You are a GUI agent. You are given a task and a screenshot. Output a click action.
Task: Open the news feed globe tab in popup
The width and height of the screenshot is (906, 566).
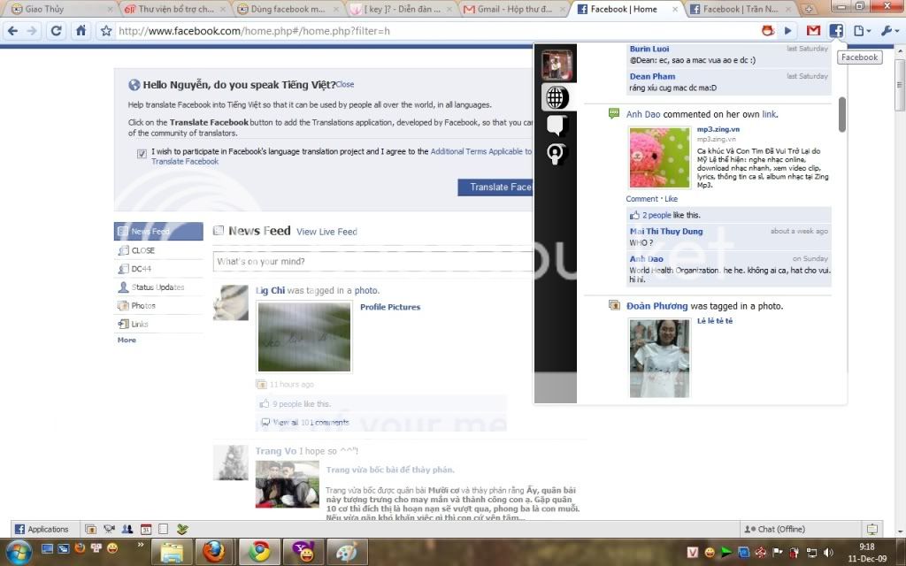557,97
